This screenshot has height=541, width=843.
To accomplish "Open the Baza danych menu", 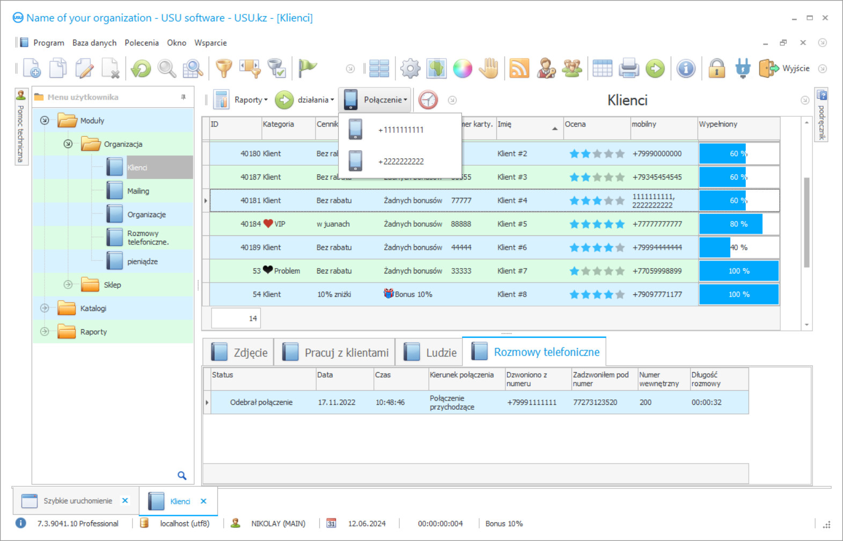I will click(x=94, y=43).
